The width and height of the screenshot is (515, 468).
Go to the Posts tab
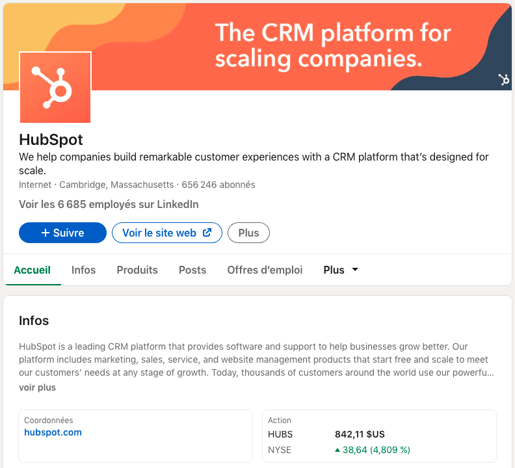pyautogui.click(x=192, y=270)
